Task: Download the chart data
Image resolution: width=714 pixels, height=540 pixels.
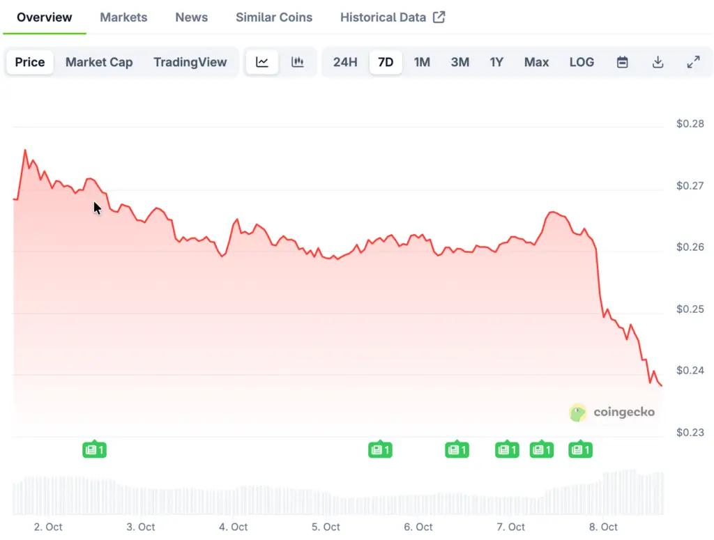Action: pos(658,62)
